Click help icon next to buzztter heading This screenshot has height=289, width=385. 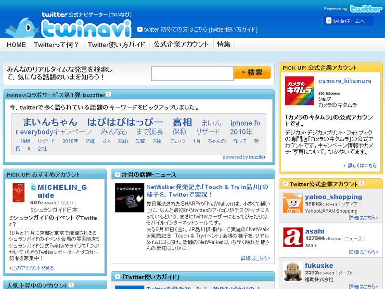(x=108, y=94)
